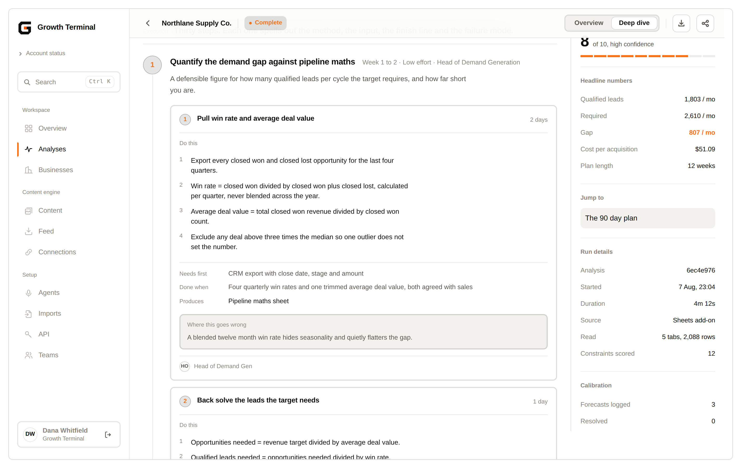Image resolution: width=749 pixels, height=468 pixels.
Task: Click the Required value '2,610 / mo'
Action: [700, 116]
